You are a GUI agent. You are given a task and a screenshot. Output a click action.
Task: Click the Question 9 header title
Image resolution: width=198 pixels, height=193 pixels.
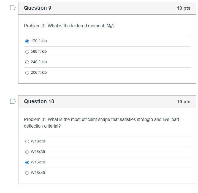tap(38, 8)
